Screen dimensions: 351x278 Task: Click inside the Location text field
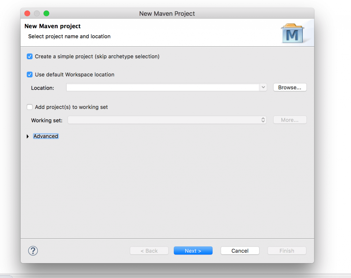tap(163, 88)
